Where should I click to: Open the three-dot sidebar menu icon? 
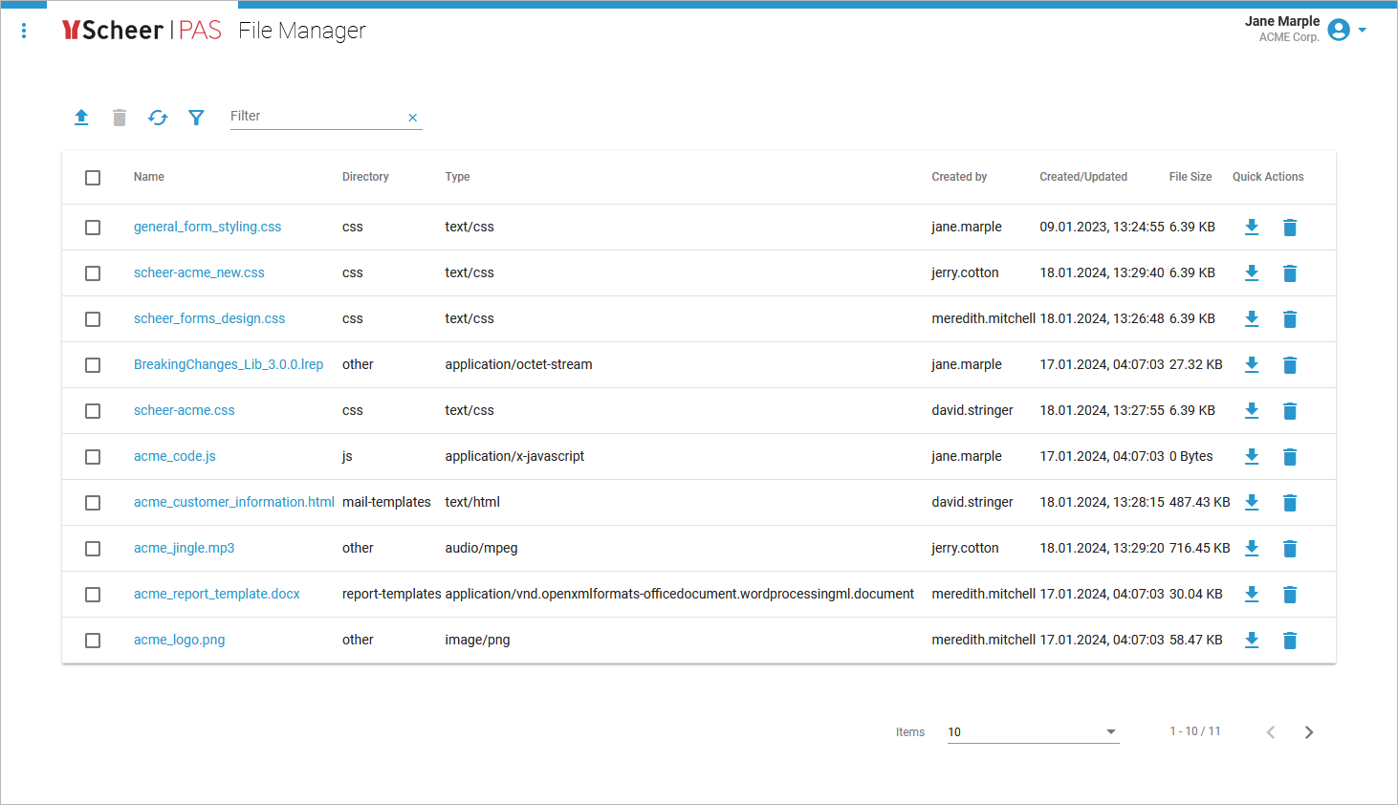[x=24, y=30]
